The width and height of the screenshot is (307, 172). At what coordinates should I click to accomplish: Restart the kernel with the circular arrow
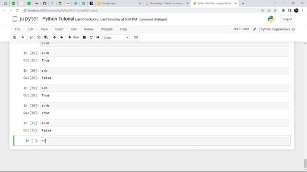point(91,37)
